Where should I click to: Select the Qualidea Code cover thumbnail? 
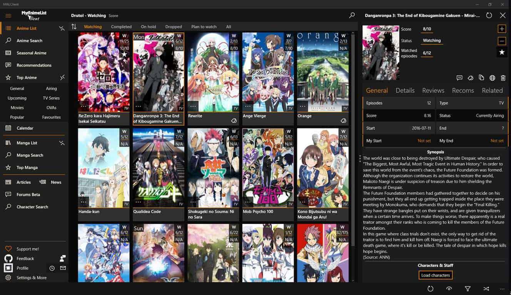coord(158,167)
